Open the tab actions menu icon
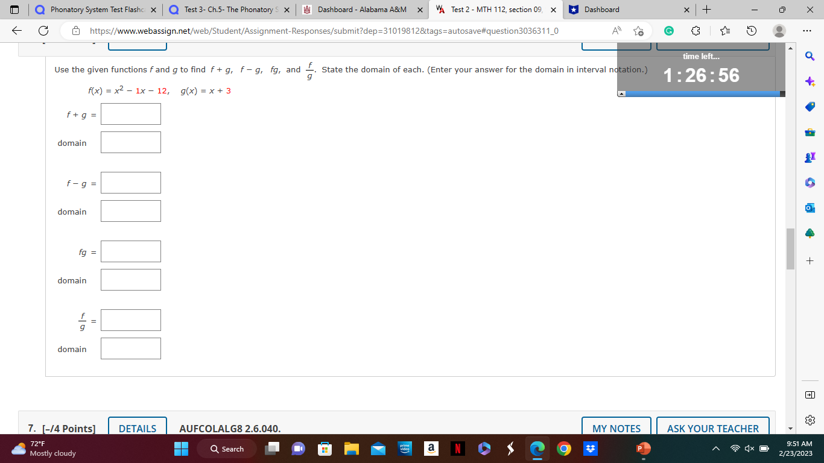The width and height of the screenshot is (824, 463). click(14, 10)
